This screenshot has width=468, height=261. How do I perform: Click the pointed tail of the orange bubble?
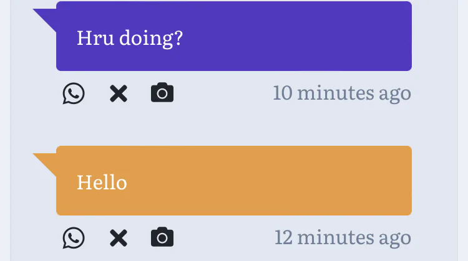coord(46,161)
